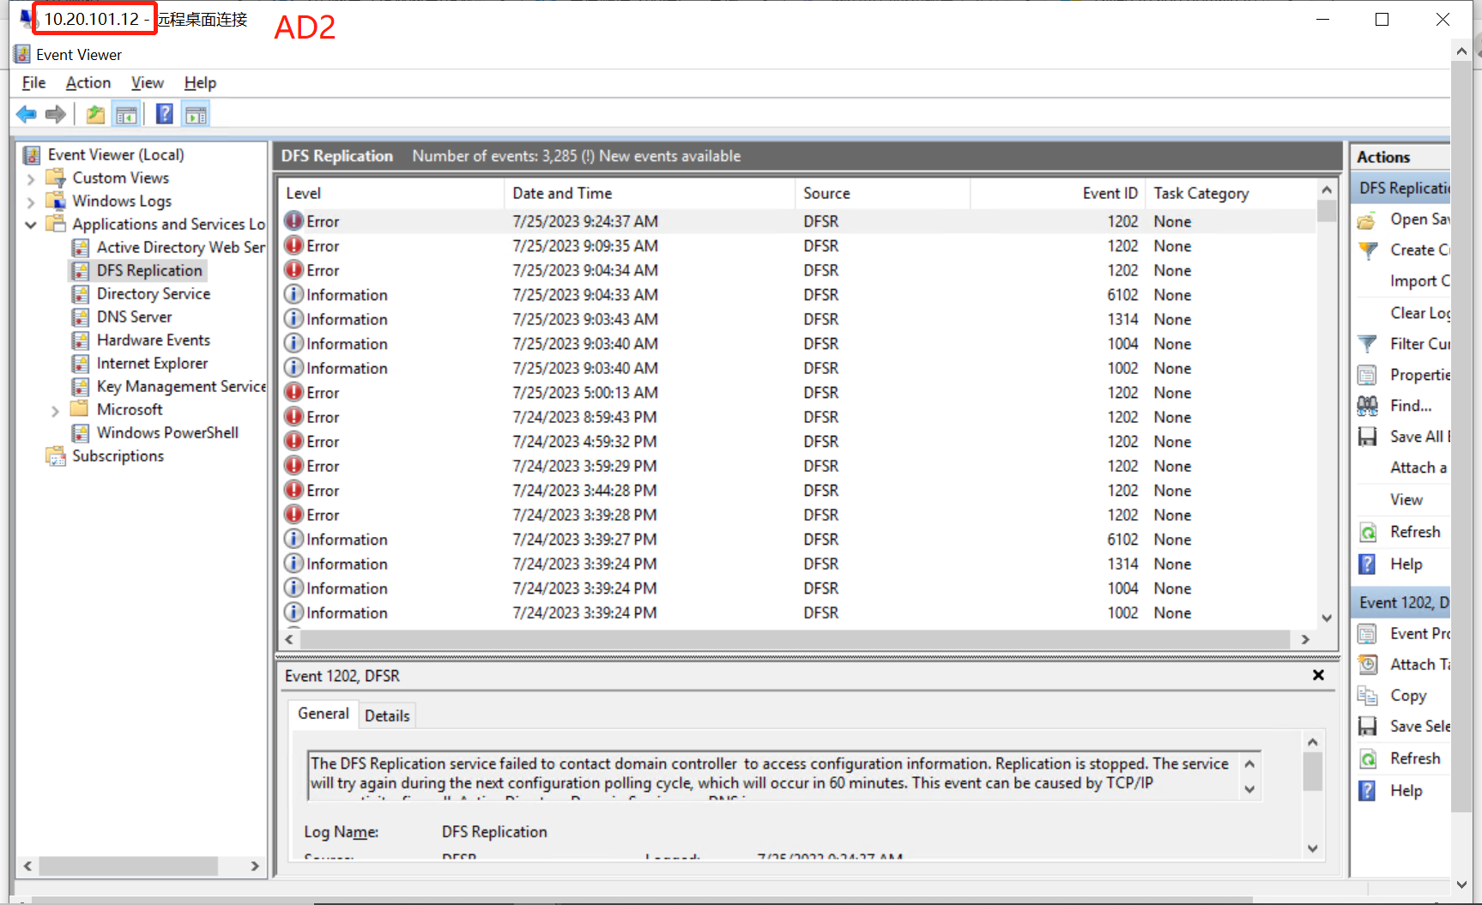Click the Copy icon in Actions pane
1482x905 pixels.
point(1367,696)
